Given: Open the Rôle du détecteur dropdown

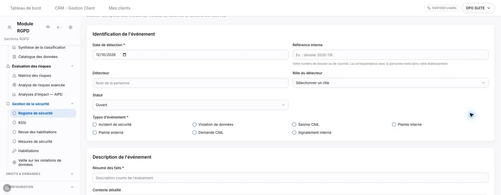Looking at the screenshot, I should click(390, 83).
